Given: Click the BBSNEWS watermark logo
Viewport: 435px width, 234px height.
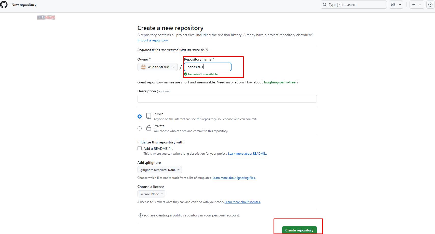Looking at the screenshot, I should pyautogui.click(x=46, y=18).
